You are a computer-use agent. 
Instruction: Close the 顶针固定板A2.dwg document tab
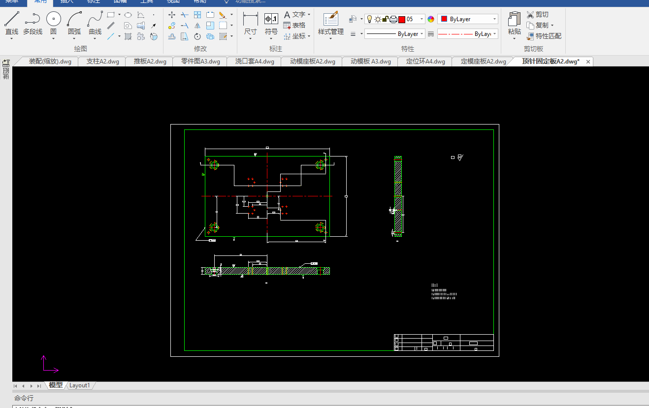coord(588,62)
